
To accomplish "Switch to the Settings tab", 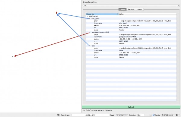I will pyautogui.click(x=131, y=9).
